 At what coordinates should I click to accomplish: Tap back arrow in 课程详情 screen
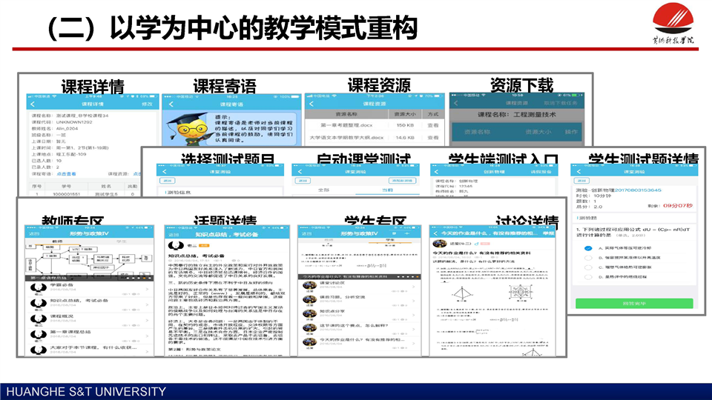tap(31, 104)
